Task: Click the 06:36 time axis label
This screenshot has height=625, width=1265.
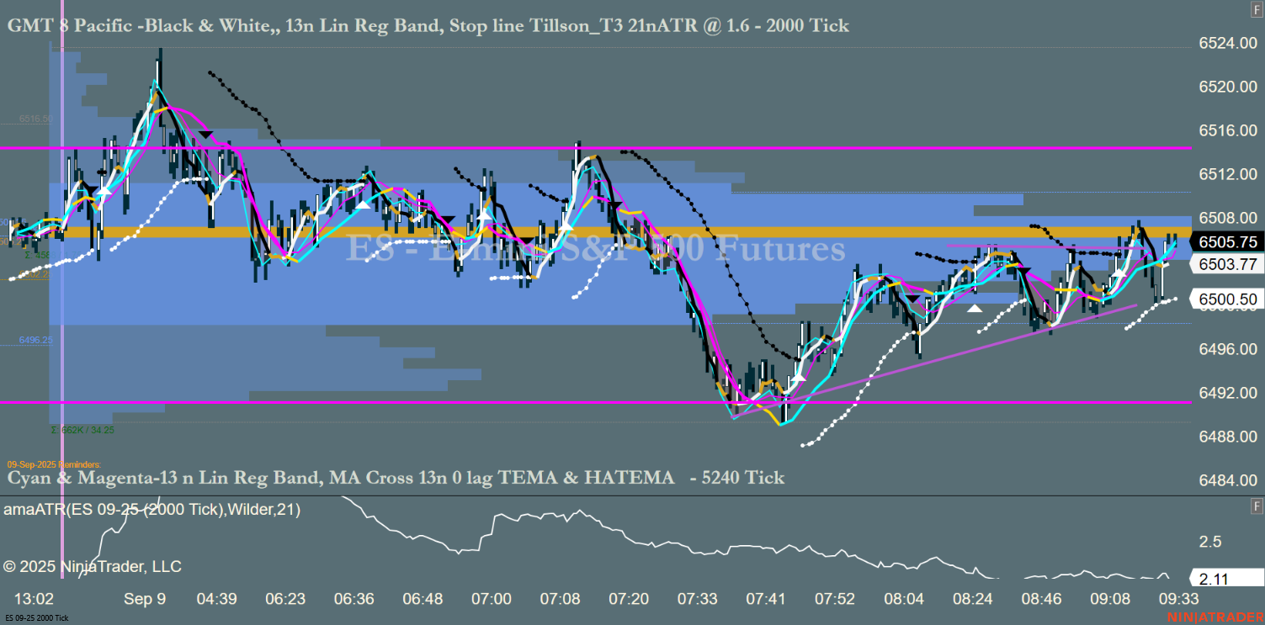Action: tap(353, 599)
